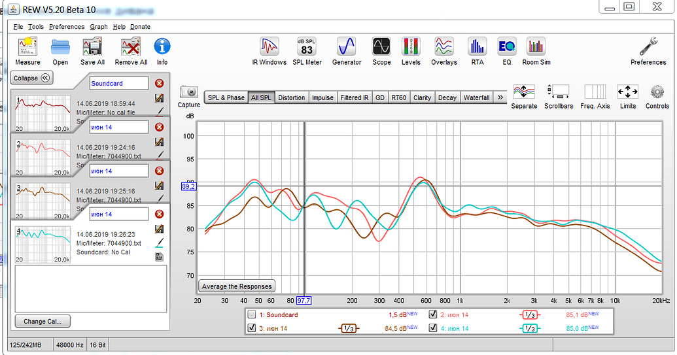Open the Preferences menu
The height and width of the screenshot is (355, 677).
(x=67, y=27)
